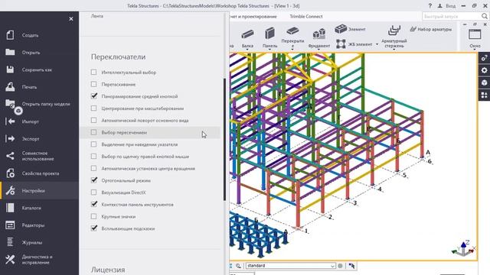Expand the ЖБ элемент dropdown arrow
The image size is (490, 275).
click(377, 44)
